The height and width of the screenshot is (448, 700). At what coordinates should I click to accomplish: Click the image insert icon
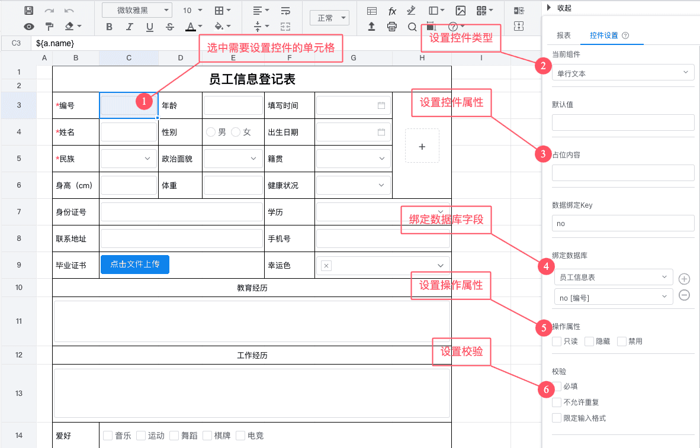(460, 11)
